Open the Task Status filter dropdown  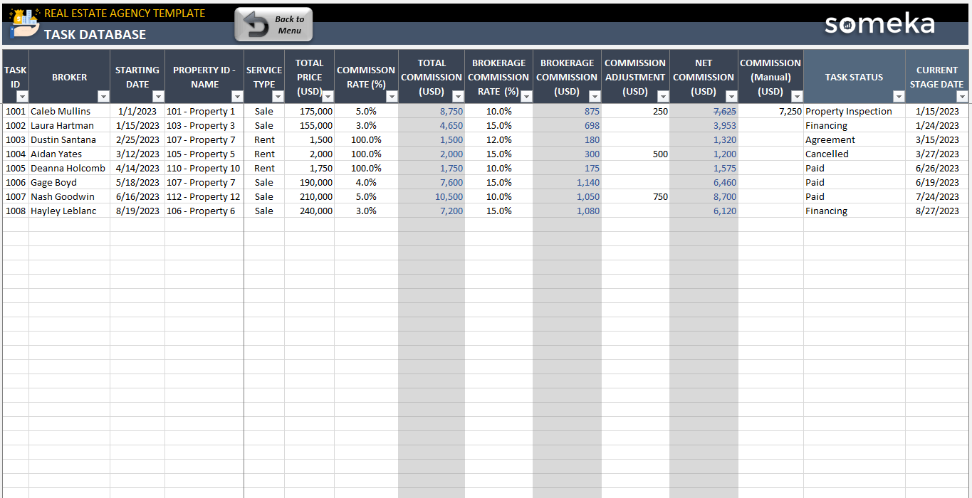click(899, 97)
